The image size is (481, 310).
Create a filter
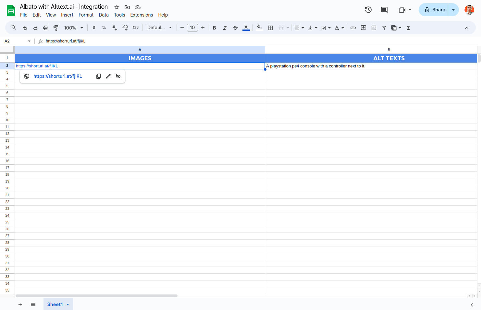pyautogui.click(x=384, y=28)
